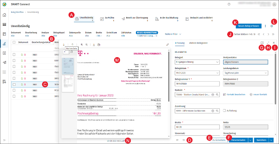The width and height of the screenshot is (279, 144).
Task: Open the Belegart dropdown
Action: tap(197, 62)
